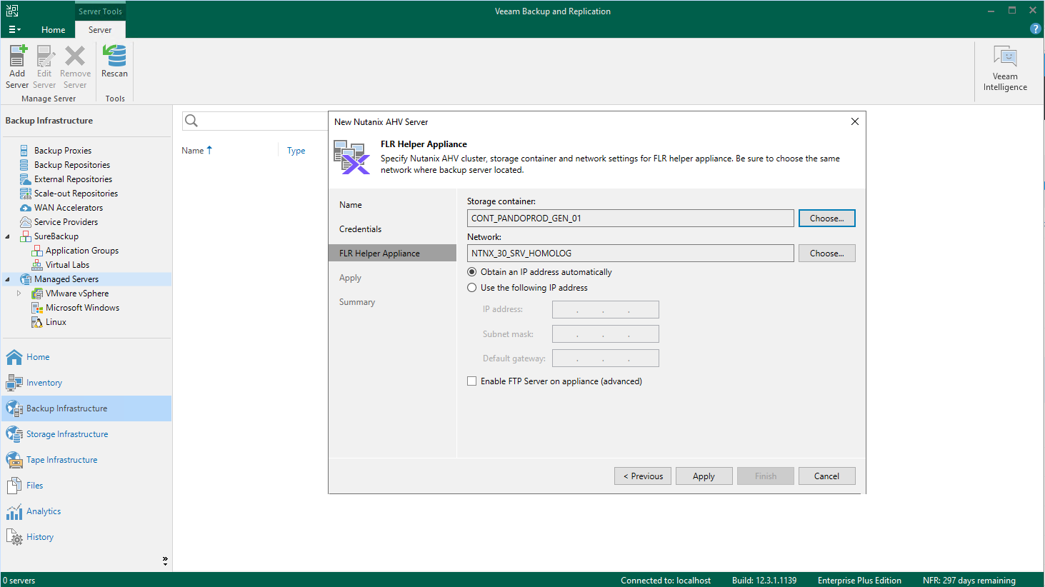Viewport: 1045px width, 587px height.
Task: Click 'Connected to: localhost' status text
Action: (666, 581)
